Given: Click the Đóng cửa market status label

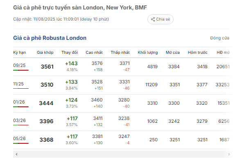Looking at the screenshot, I should pos(219,38).
